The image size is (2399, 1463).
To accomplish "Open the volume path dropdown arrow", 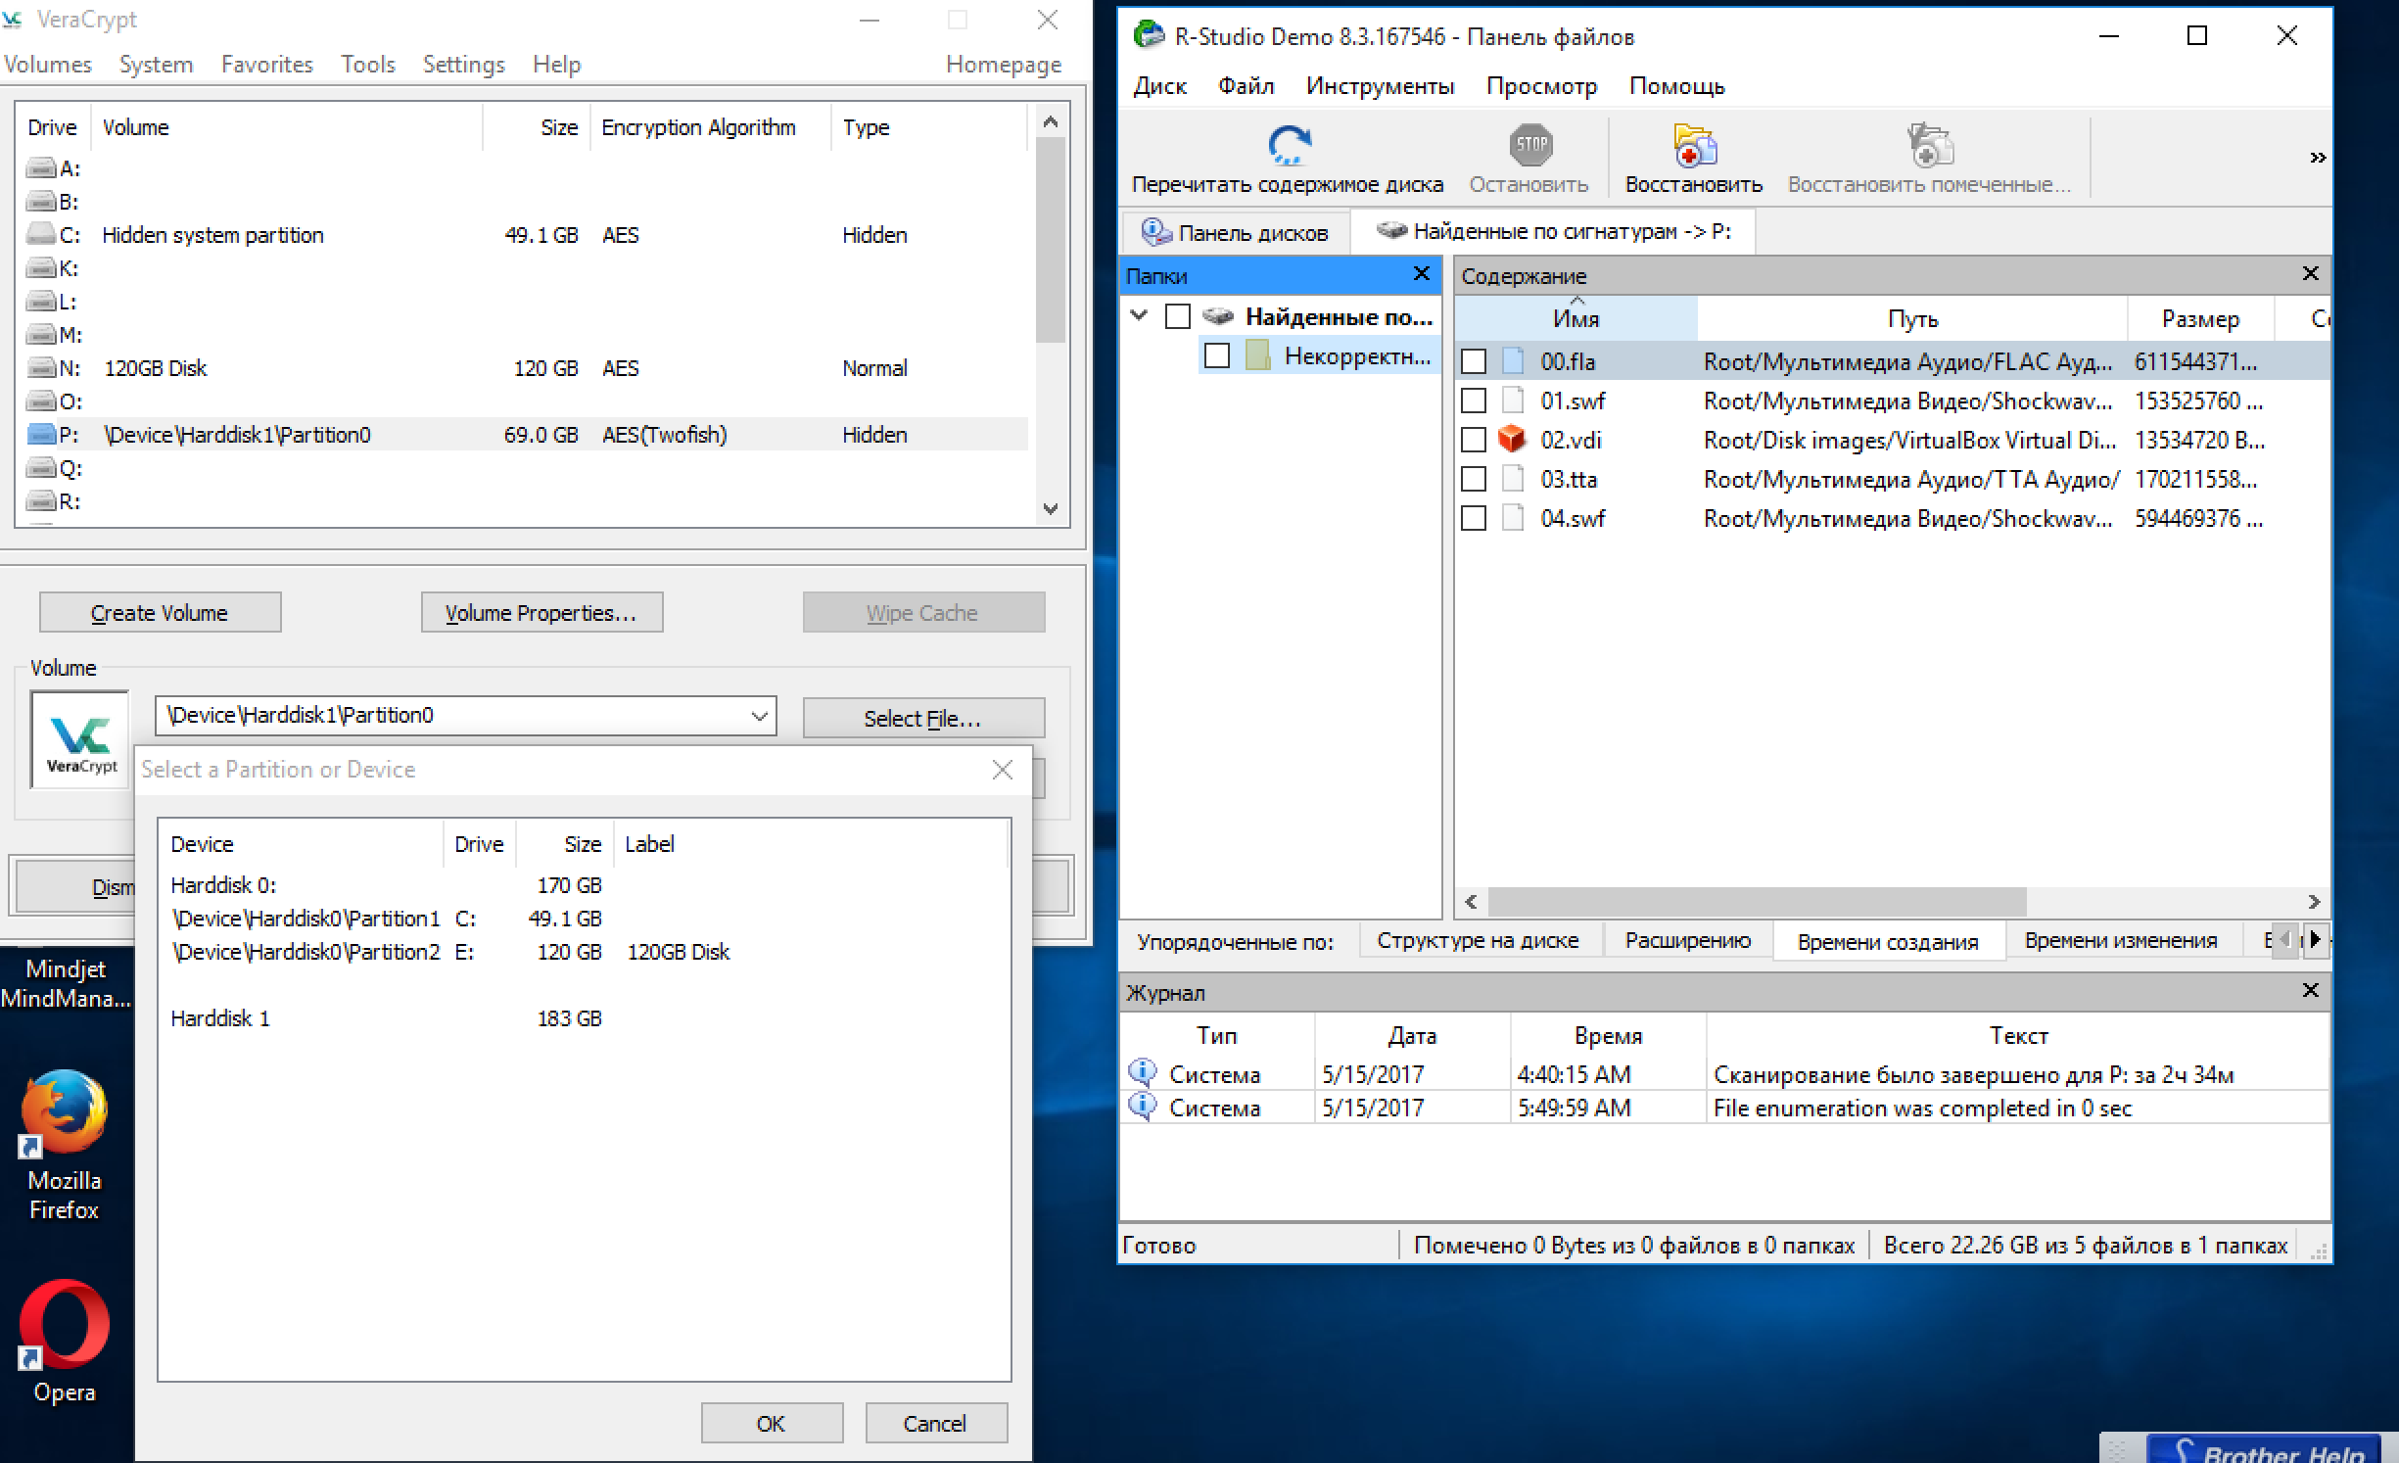I will pyautogui.click(x=759, y=716).
